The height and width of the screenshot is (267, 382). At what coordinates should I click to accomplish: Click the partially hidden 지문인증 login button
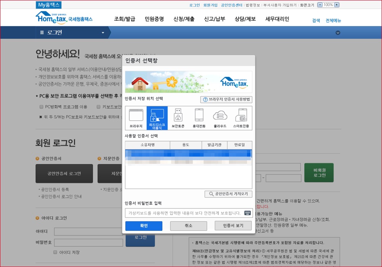click(x=110, y=173)
